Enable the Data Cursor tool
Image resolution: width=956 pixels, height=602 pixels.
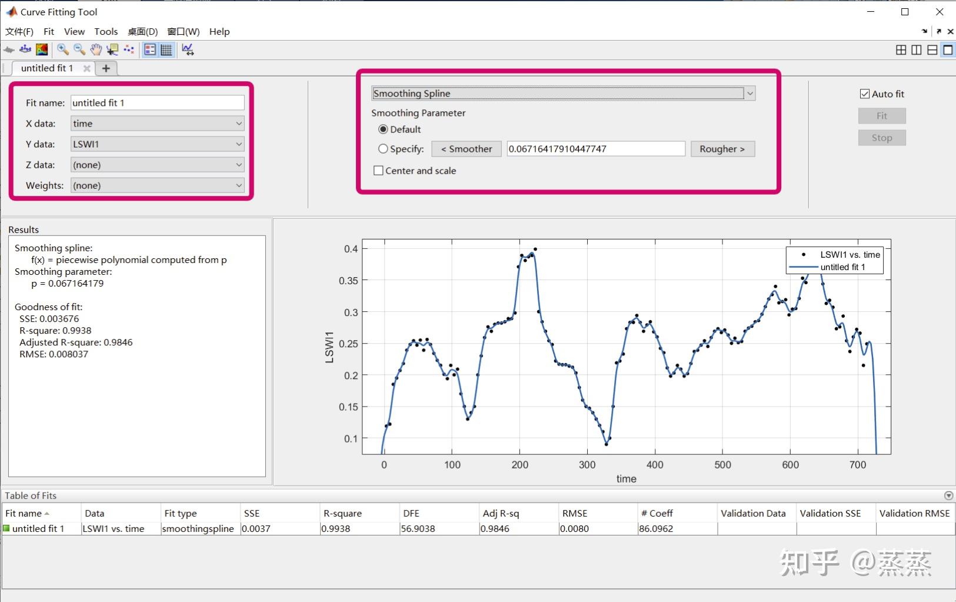[112, 50]
